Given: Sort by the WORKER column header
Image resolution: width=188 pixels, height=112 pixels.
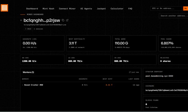Looking at the screenshot, I should tap(25, 79).
